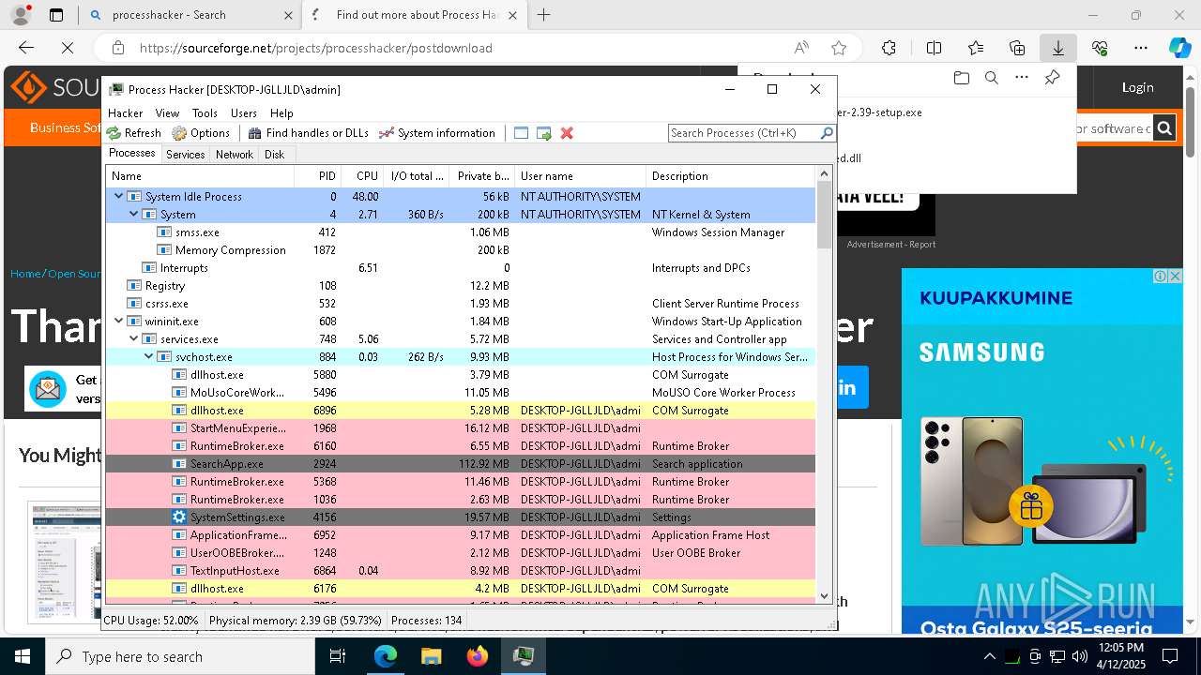Switch to the Network tab

coord(235,155)
